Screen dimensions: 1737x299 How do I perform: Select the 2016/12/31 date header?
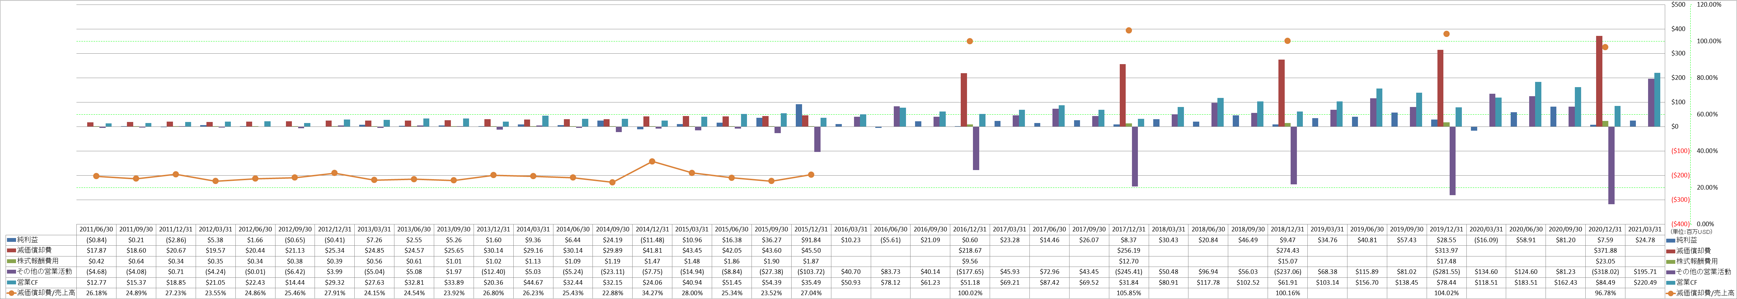970,229
